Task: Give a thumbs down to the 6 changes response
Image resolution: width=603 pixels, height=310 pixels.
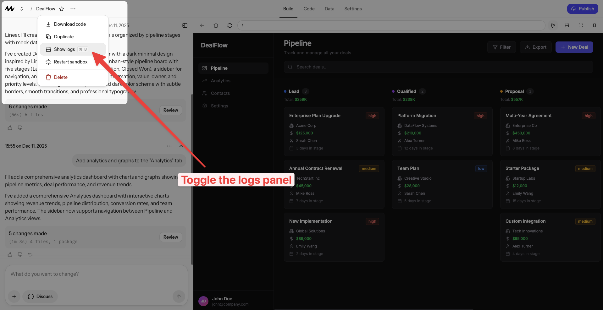Action: pos(20,128)
